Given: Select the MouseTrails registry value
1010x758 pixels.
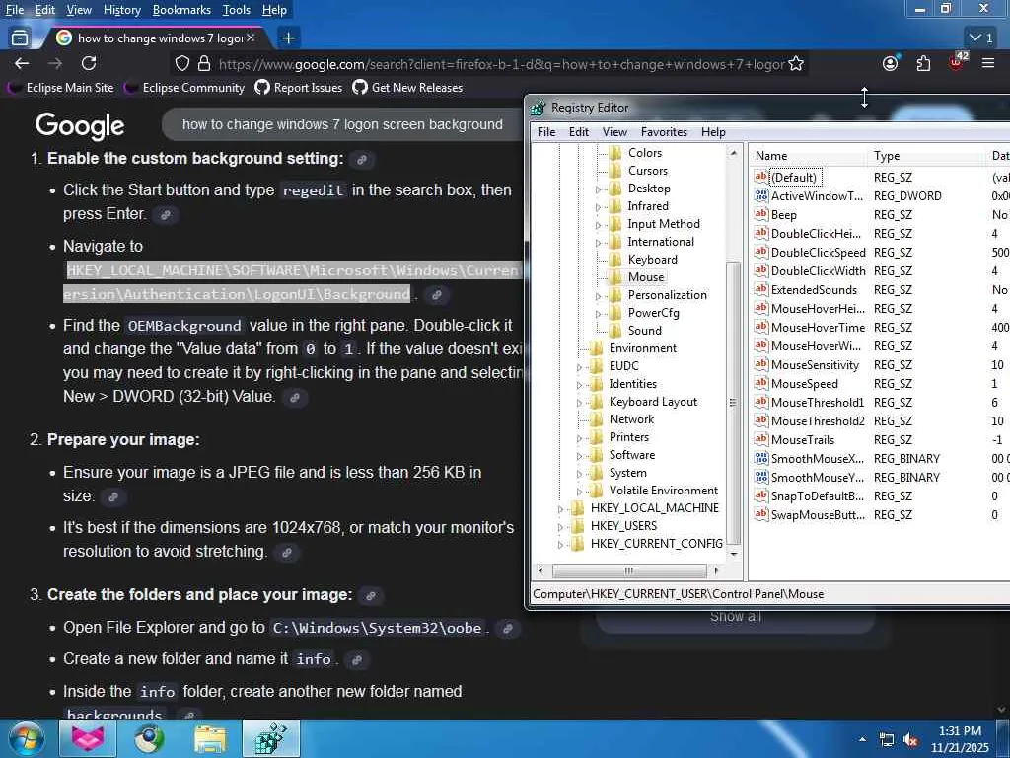Looking at the screenshot, I should click(803, 439).
